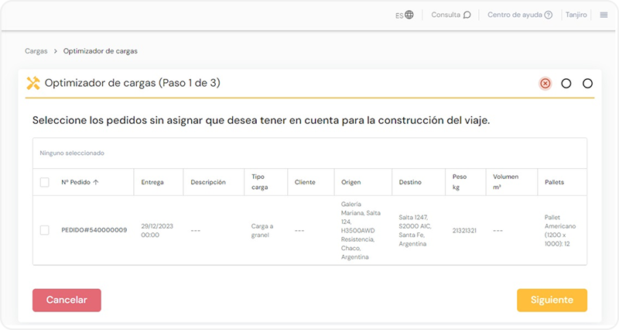619x330 pixels.
Task: Open the hamburger menu icon
Action: click(604, 15)
